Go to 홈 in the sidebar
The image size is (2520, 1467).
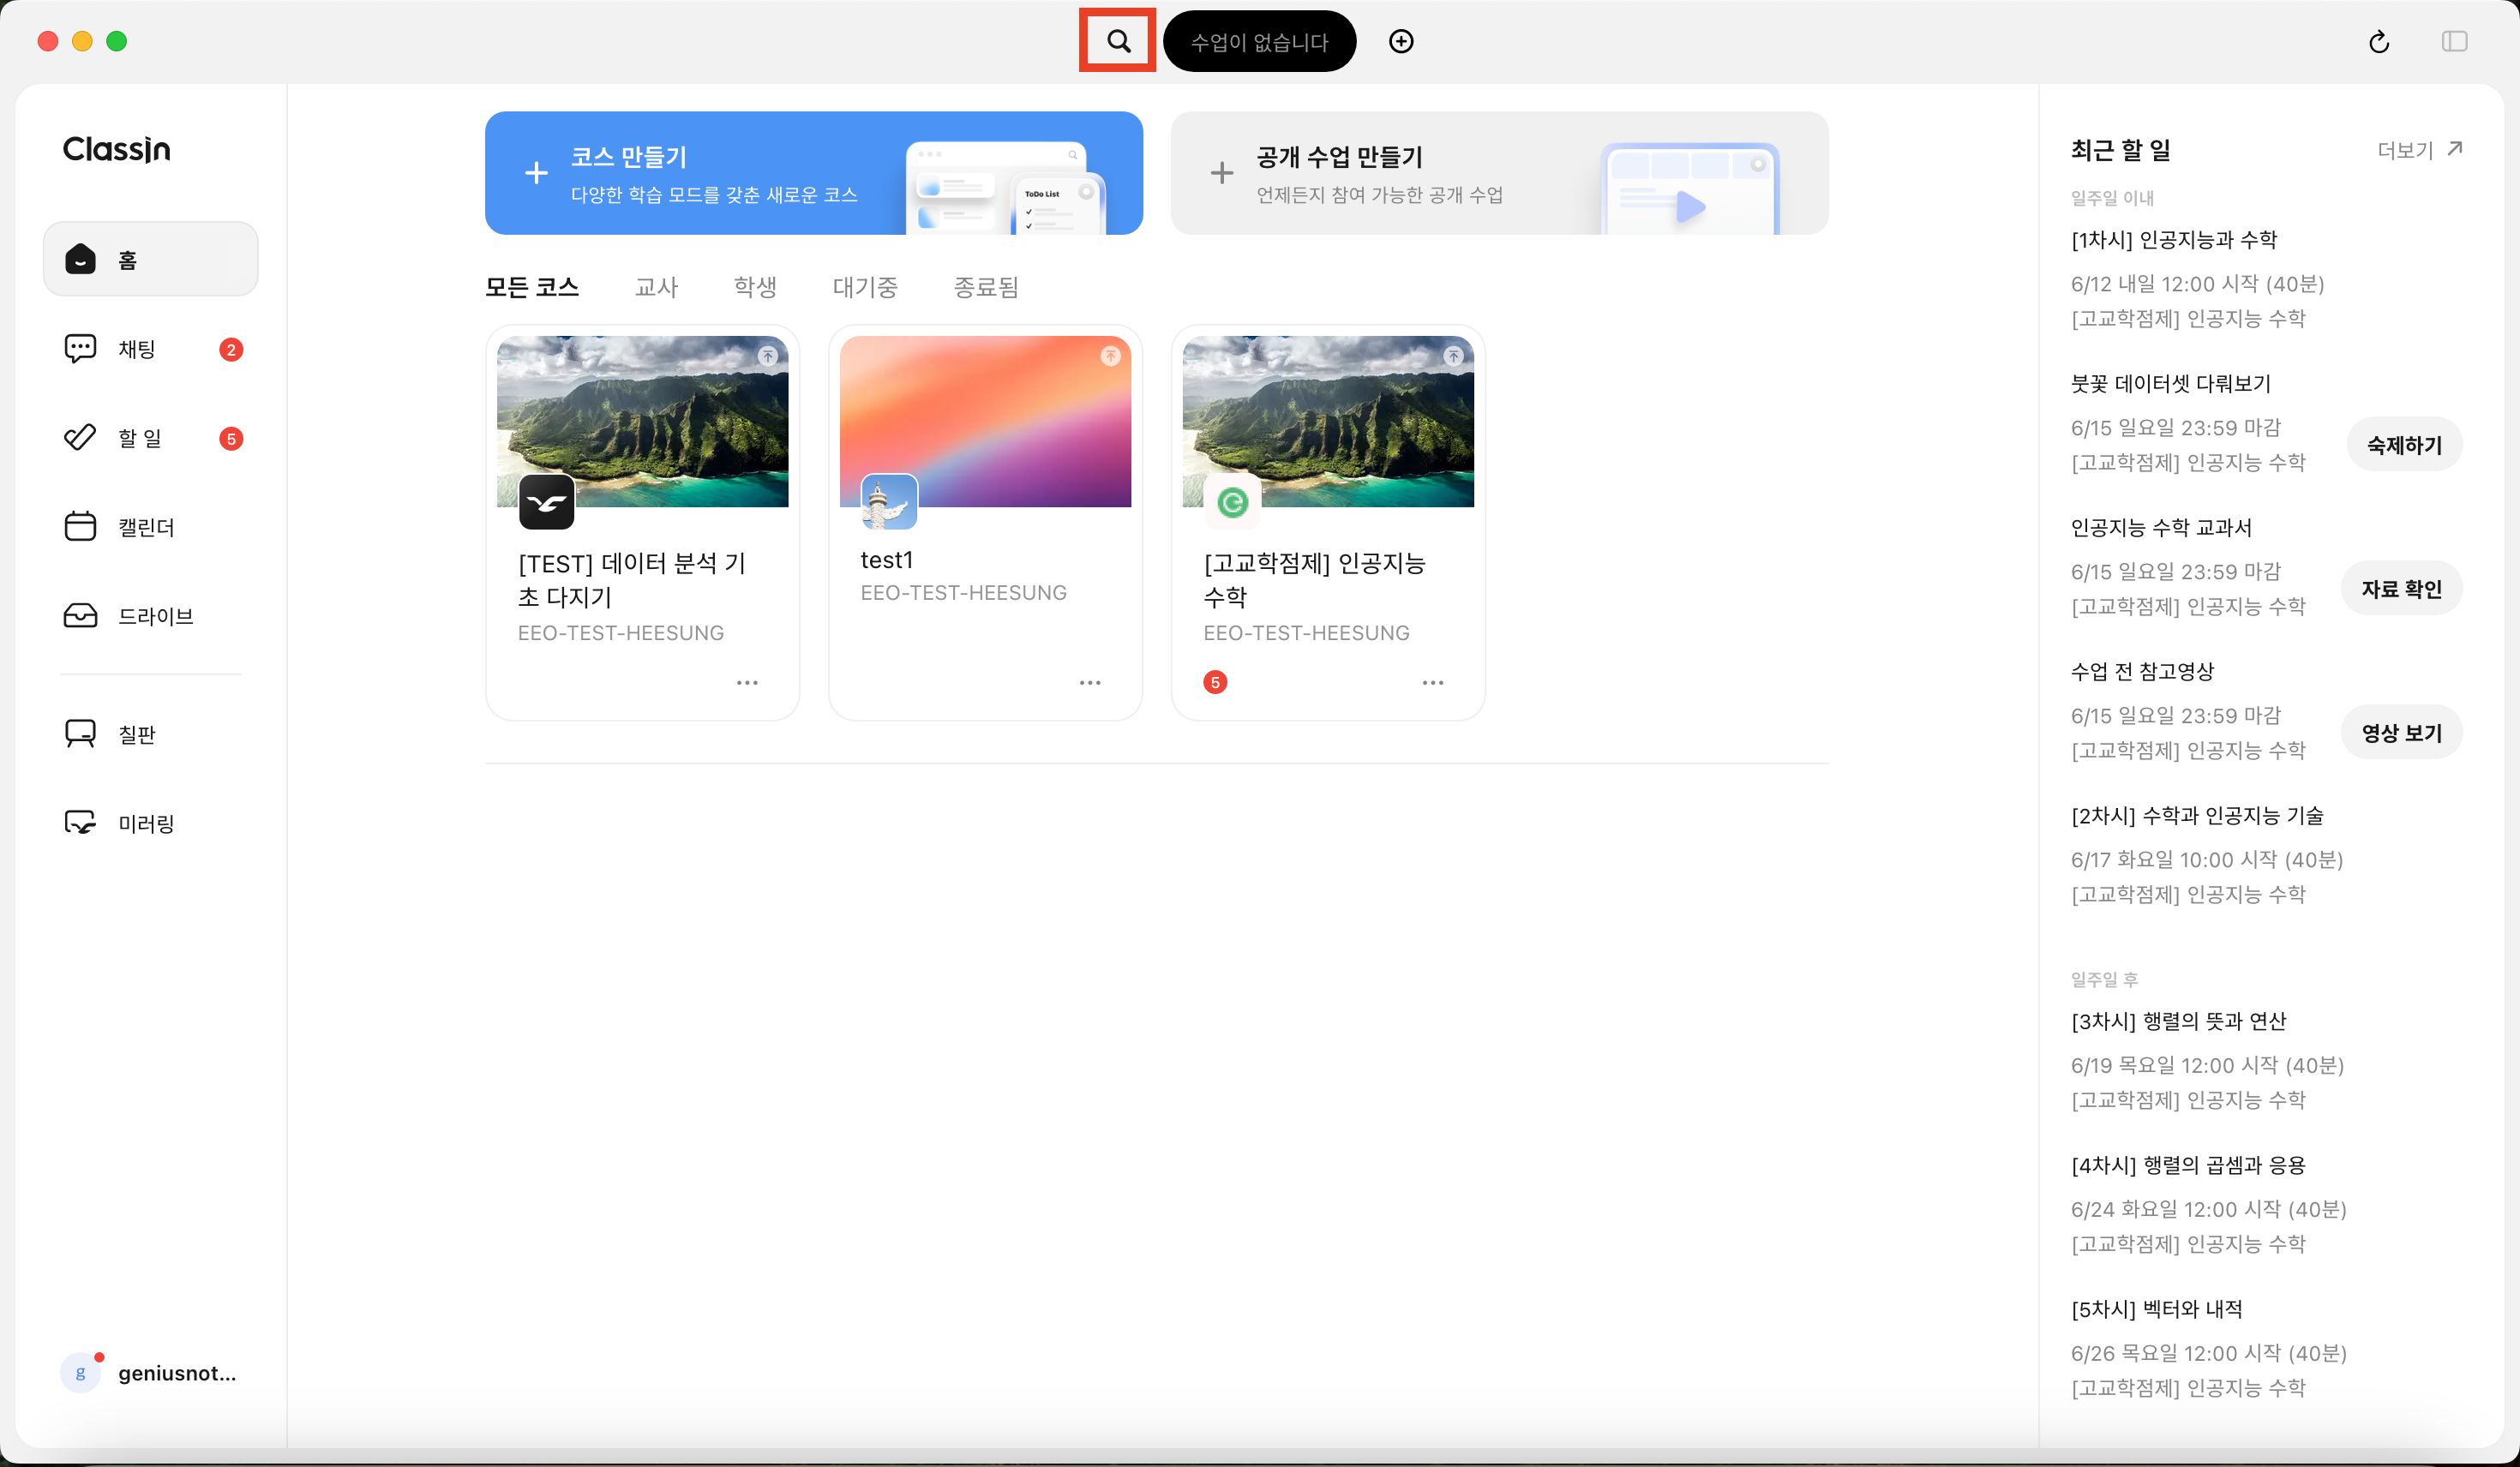(151, 259)
